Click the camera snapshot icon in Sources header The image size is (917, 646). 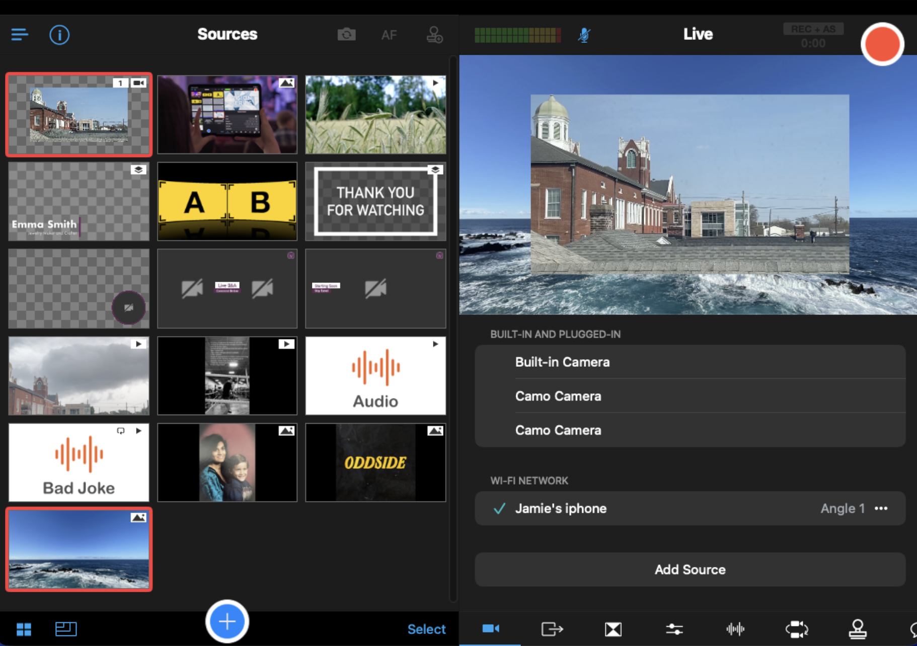[x=346, y=35]
